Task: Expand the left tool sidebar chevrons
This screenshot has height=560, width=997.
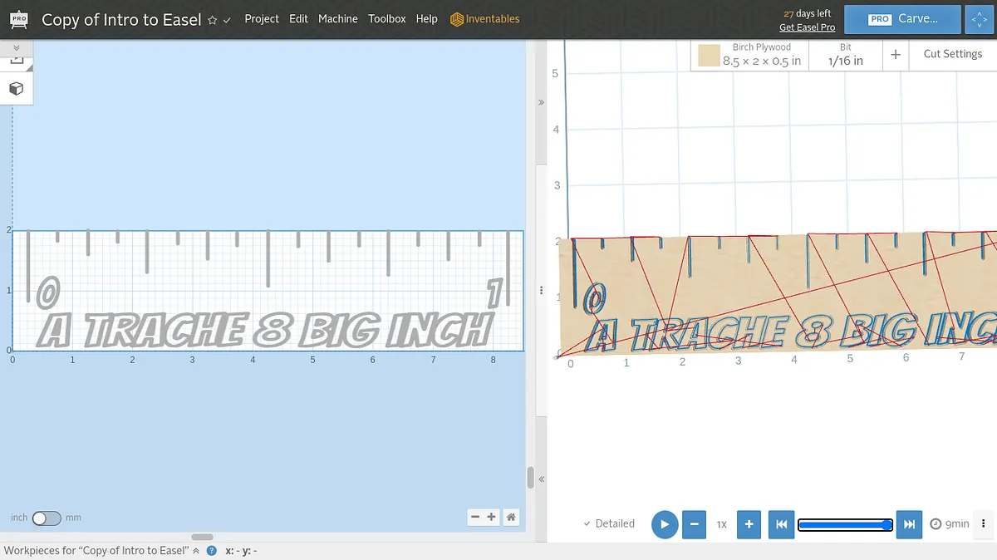Action: pyautogui.click(x=16, y=48)
